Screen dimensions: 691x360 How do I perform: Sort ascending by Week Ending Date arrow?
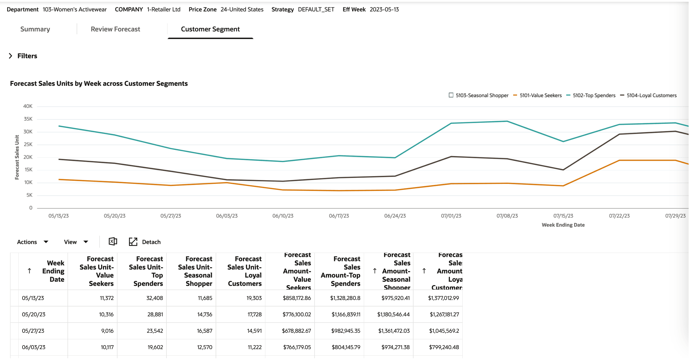29,271
